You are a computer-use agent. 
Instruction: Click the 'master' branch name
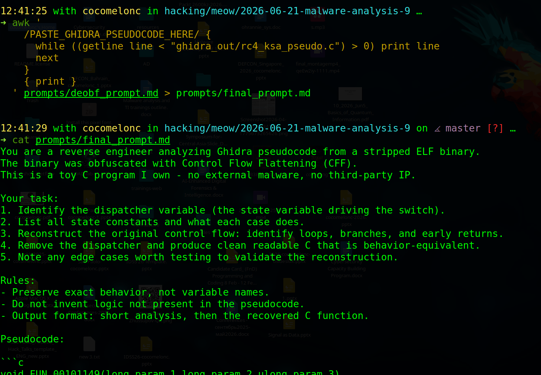tap(463, 128)
